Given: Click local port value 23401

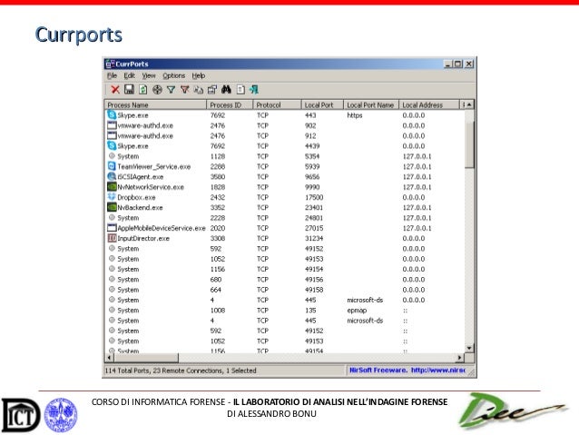Looking at the screenshot, I should 314,208.
